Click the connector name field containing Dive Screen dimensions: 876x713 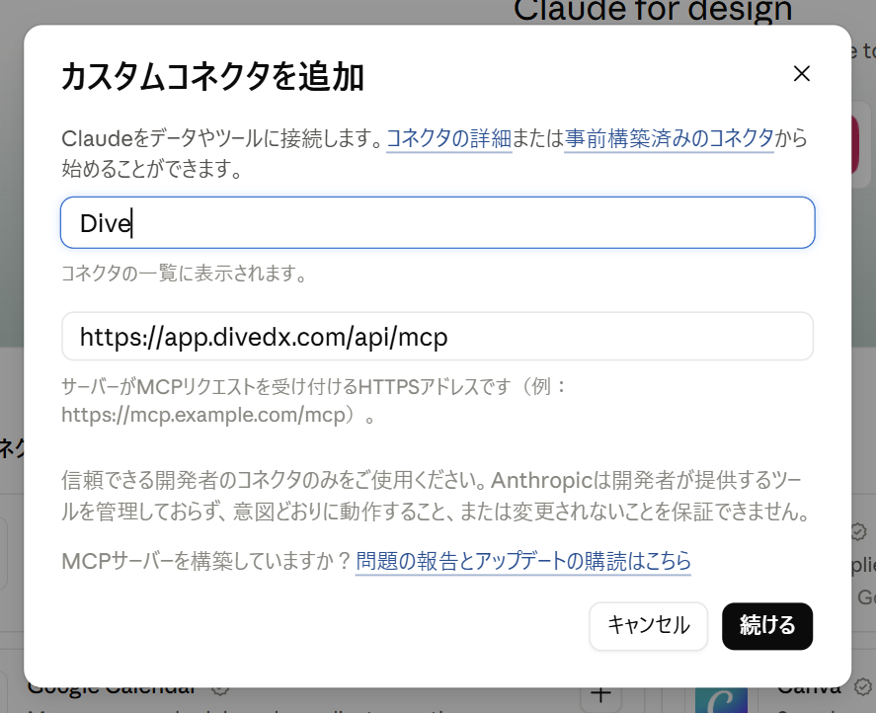click(438, 222)
